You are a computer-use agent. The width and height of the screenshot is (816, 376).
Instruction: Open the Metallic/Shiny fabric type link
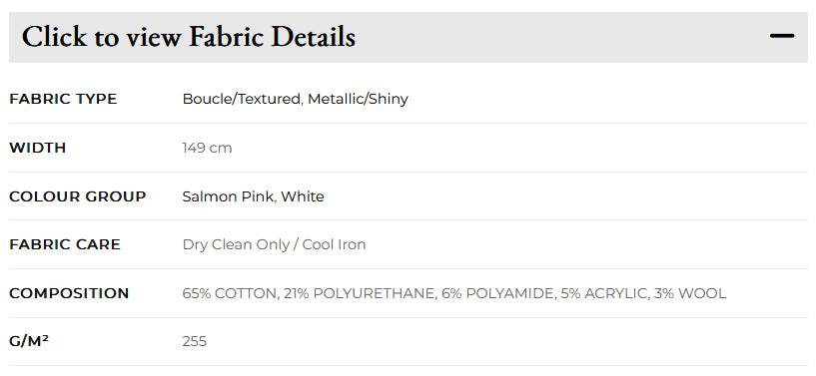click(358, 99)
